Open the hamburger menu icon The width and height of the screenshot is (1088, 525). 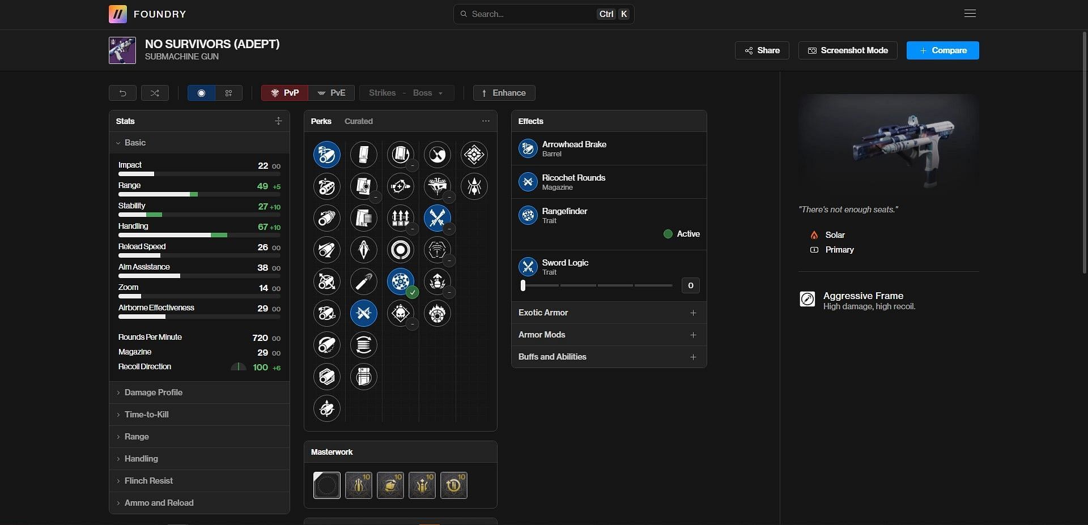[x=970, y=14]
